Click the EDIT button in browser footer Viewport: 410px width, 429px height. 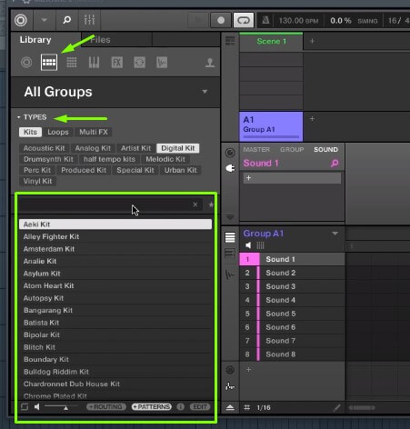click(200, 407)
